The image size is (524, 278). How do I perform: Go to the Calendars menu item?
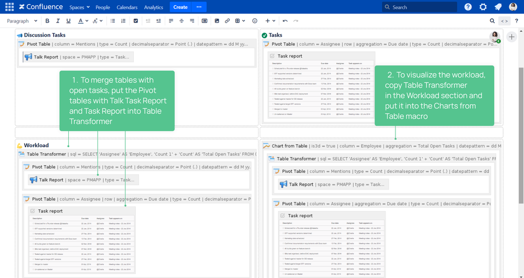coord(127,7)
